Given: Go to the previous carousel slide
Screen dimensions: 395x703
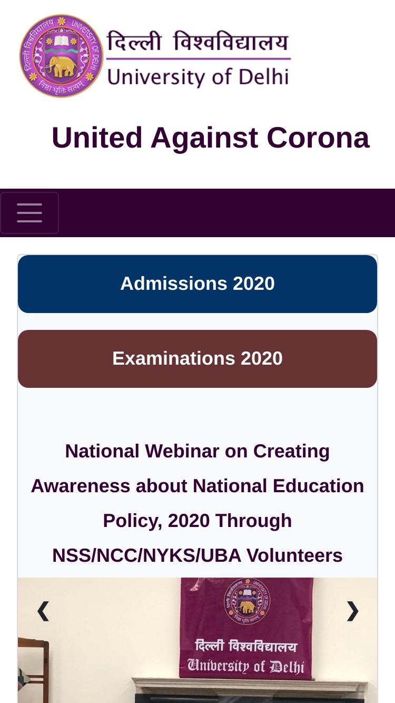Looking at the screenshot, I should [43, 611].
